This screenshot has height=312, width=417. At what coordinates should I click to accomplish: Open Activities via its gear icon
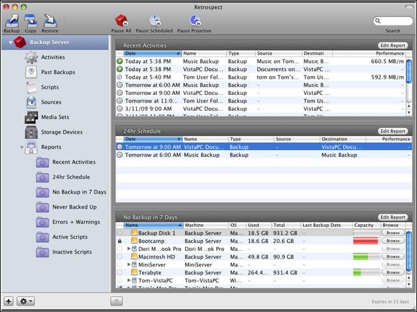tap(31, 57)
